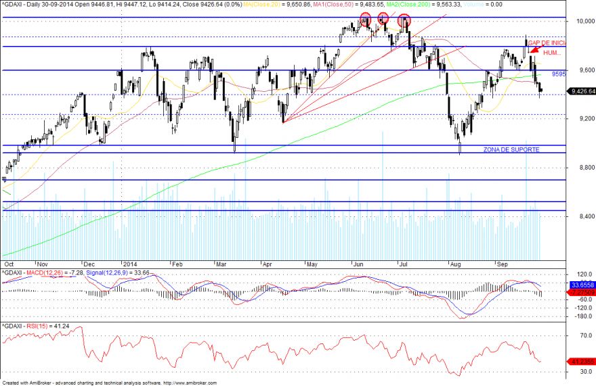Click the red -7.27509 MACD value tag
The height and width of the screenshot is (386, 596).
point(581,292)
